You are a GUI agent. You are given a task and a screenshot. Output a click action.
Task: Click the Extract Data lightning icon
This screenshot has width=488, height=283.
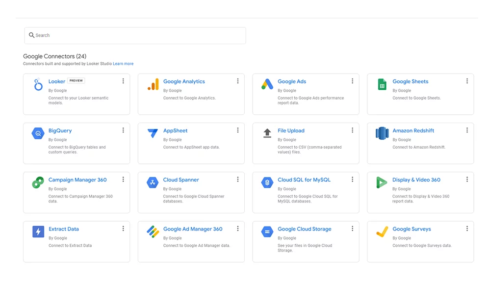[38, 232]
